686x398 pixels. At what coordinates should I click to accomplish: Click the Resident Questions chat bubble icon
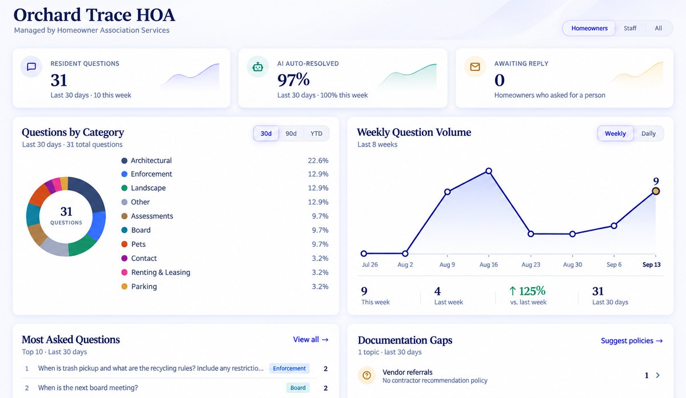[x=31, y=67]
